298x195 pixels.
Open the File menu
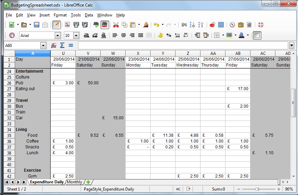pyautogui.click(x=9, y=15)
